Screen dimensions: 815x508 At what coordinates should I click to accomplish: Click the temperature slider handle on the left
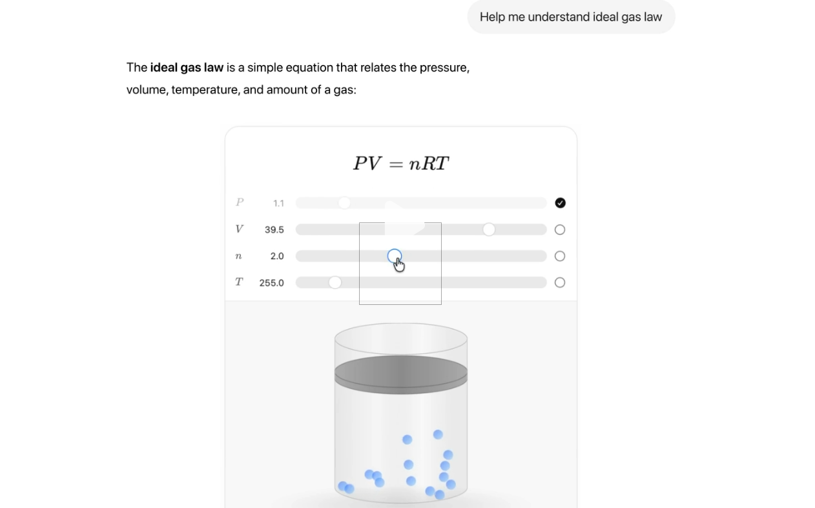pos(335,282)
